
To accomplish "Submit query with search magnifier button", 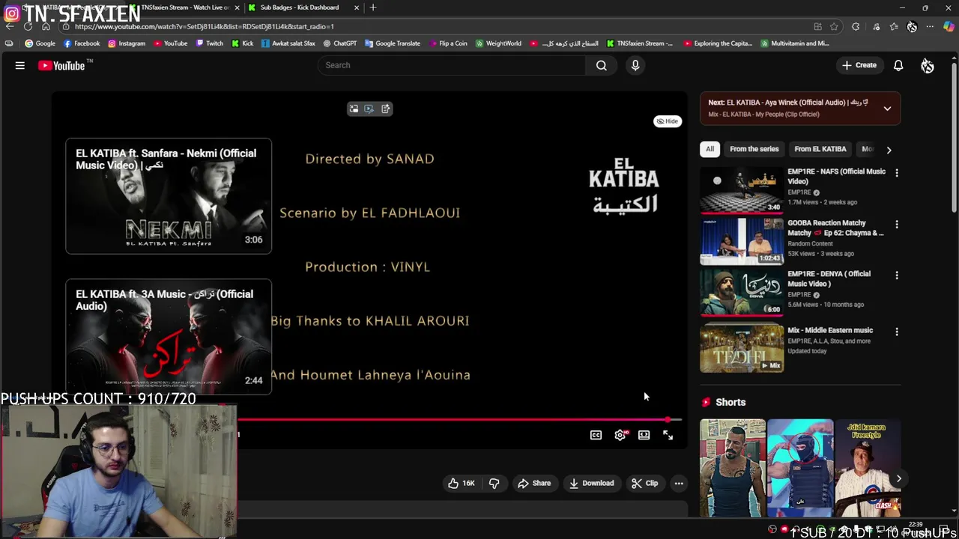I will point(601,65).
